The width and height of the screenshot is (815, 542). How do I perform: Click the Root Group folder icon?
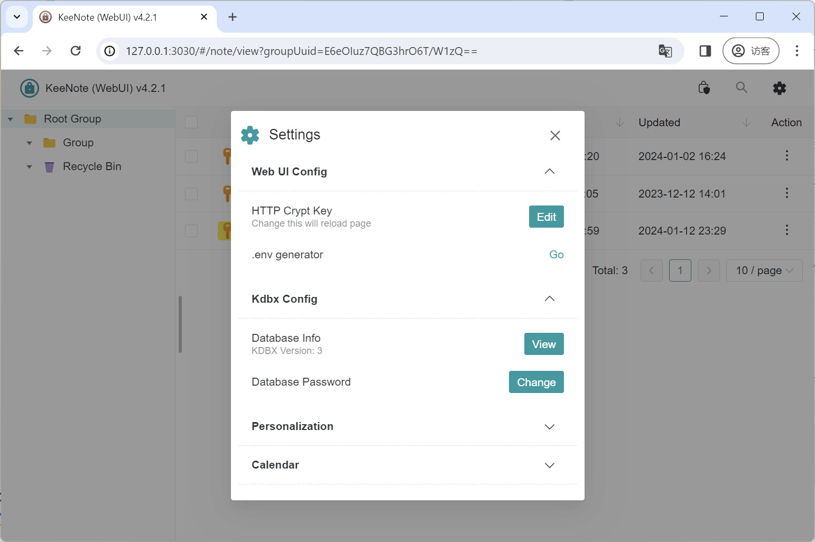(x=30, y=119)
